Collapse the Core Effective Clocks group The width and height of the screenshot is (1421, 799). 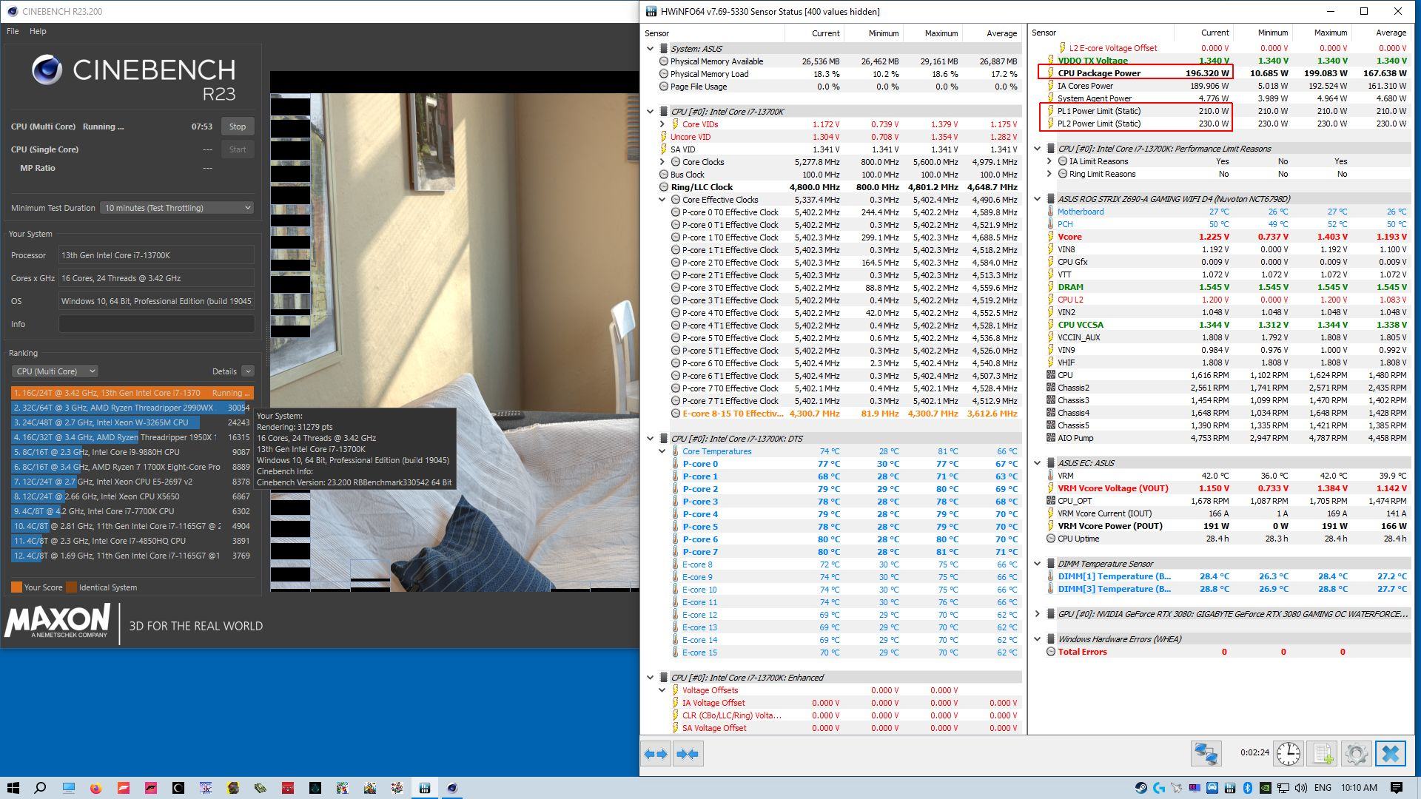pyautogui.click(x=662, y=200)
